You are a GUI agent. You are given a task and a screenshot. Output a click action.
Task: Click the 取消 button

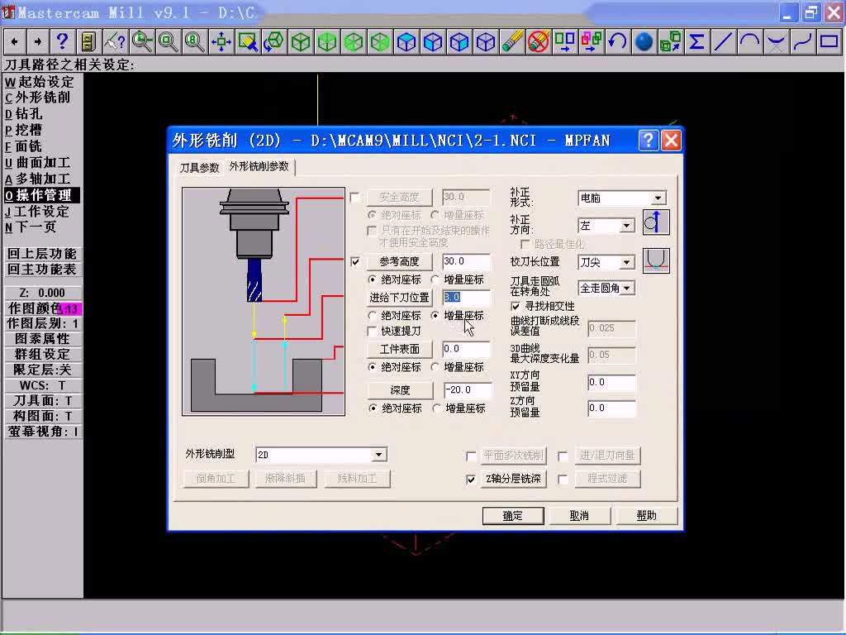[x=580, y=515]
